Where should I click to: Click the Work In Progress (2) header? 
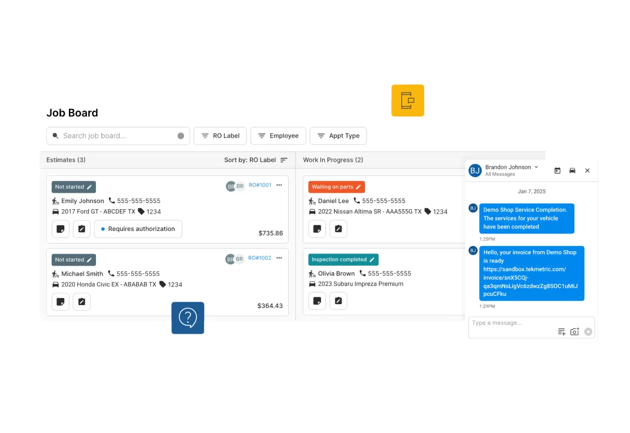[x=333, y=160]
